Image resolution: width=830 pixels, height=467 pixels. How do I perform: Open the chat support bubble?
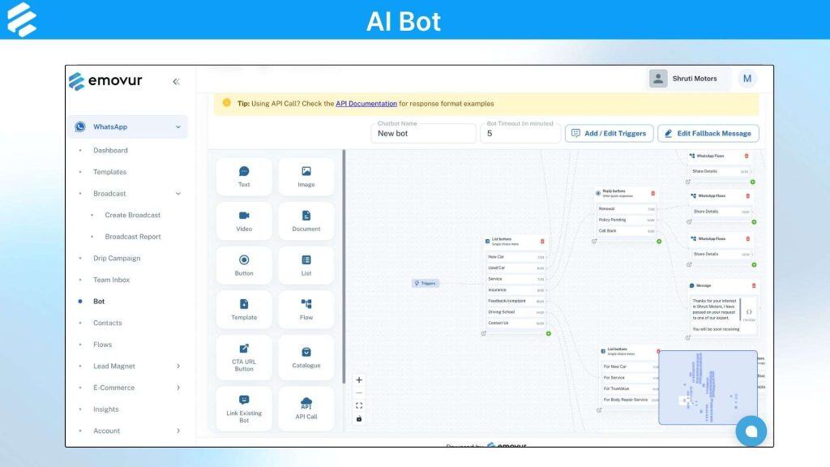coord(751,431)
